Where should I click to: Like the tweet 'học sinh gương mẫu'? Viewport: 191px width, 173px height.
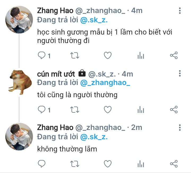pyautogui.click(x=108, y=55)
